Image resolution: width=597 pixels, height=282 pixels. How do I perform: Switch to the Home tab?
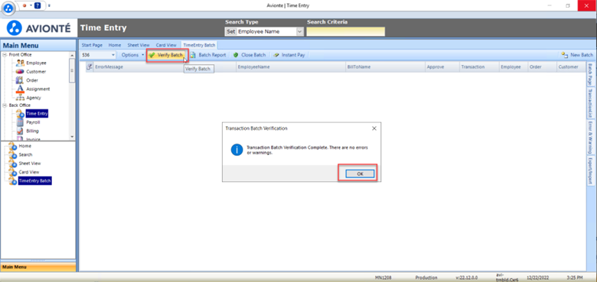pos(115,45)
